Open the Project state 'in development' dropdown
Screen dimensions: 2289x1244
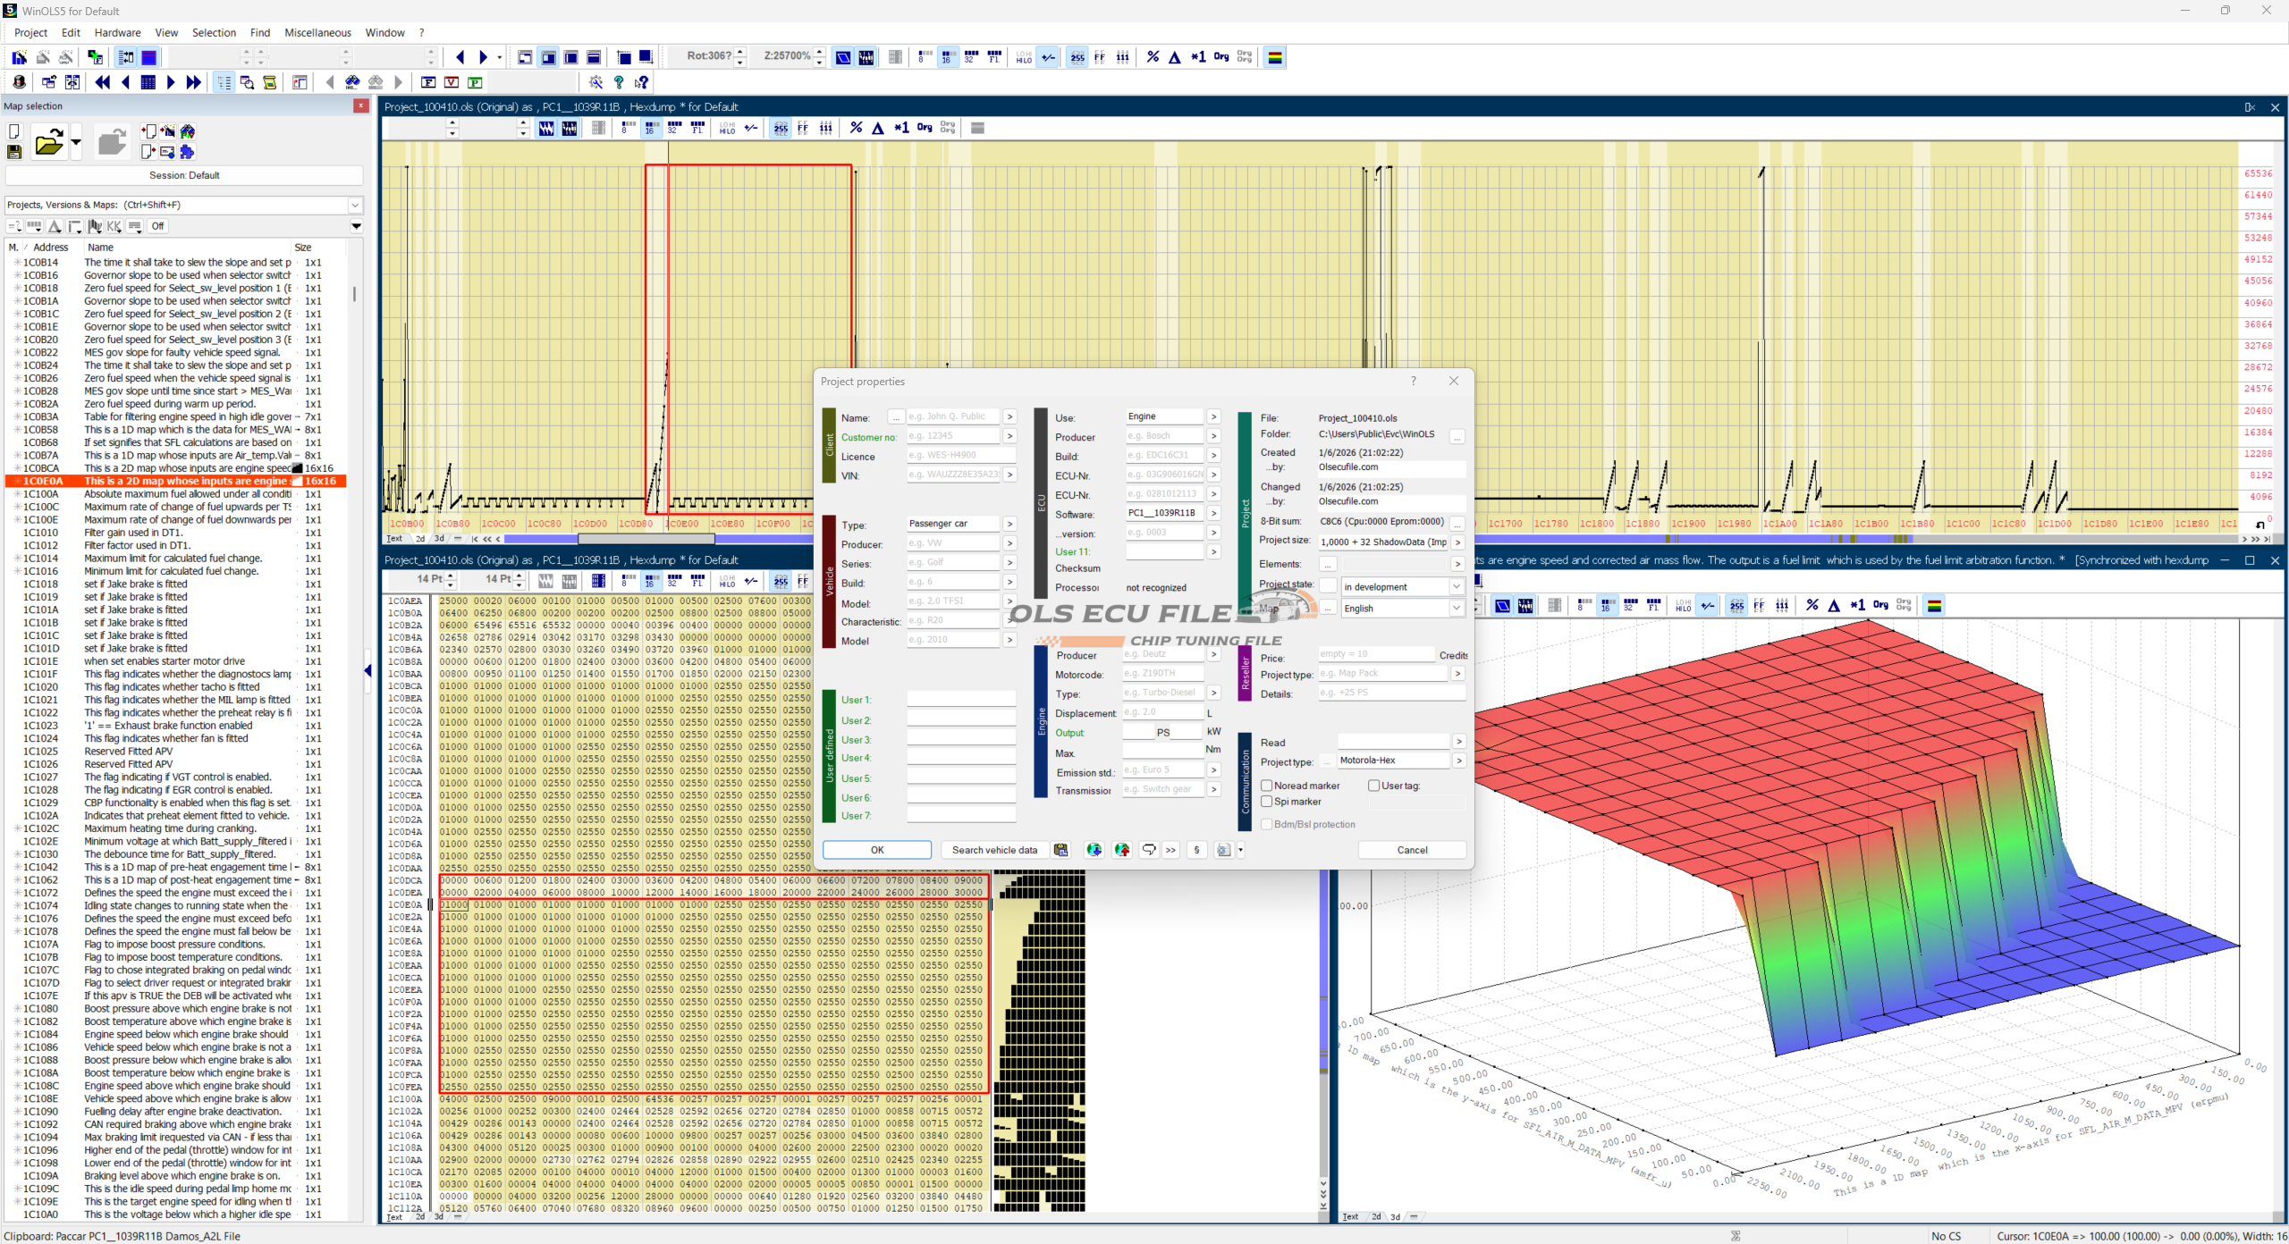coord(1456,587)
